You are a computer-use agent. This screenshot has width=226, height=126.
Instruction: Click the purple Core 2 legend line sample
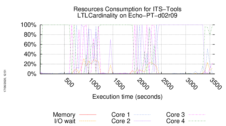[x=142, y=121]
